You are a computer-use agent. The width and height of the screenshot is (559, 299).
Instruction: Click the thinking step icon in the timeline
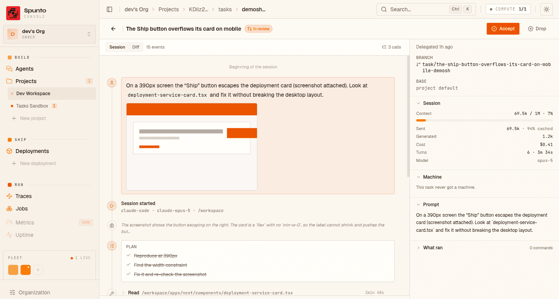coord(112,225)
